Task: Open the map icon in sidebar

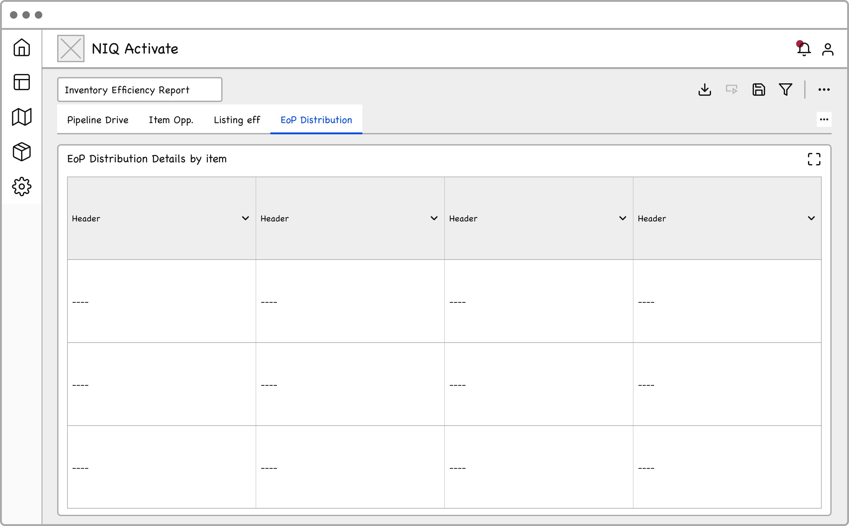Action: coord(21,117)
